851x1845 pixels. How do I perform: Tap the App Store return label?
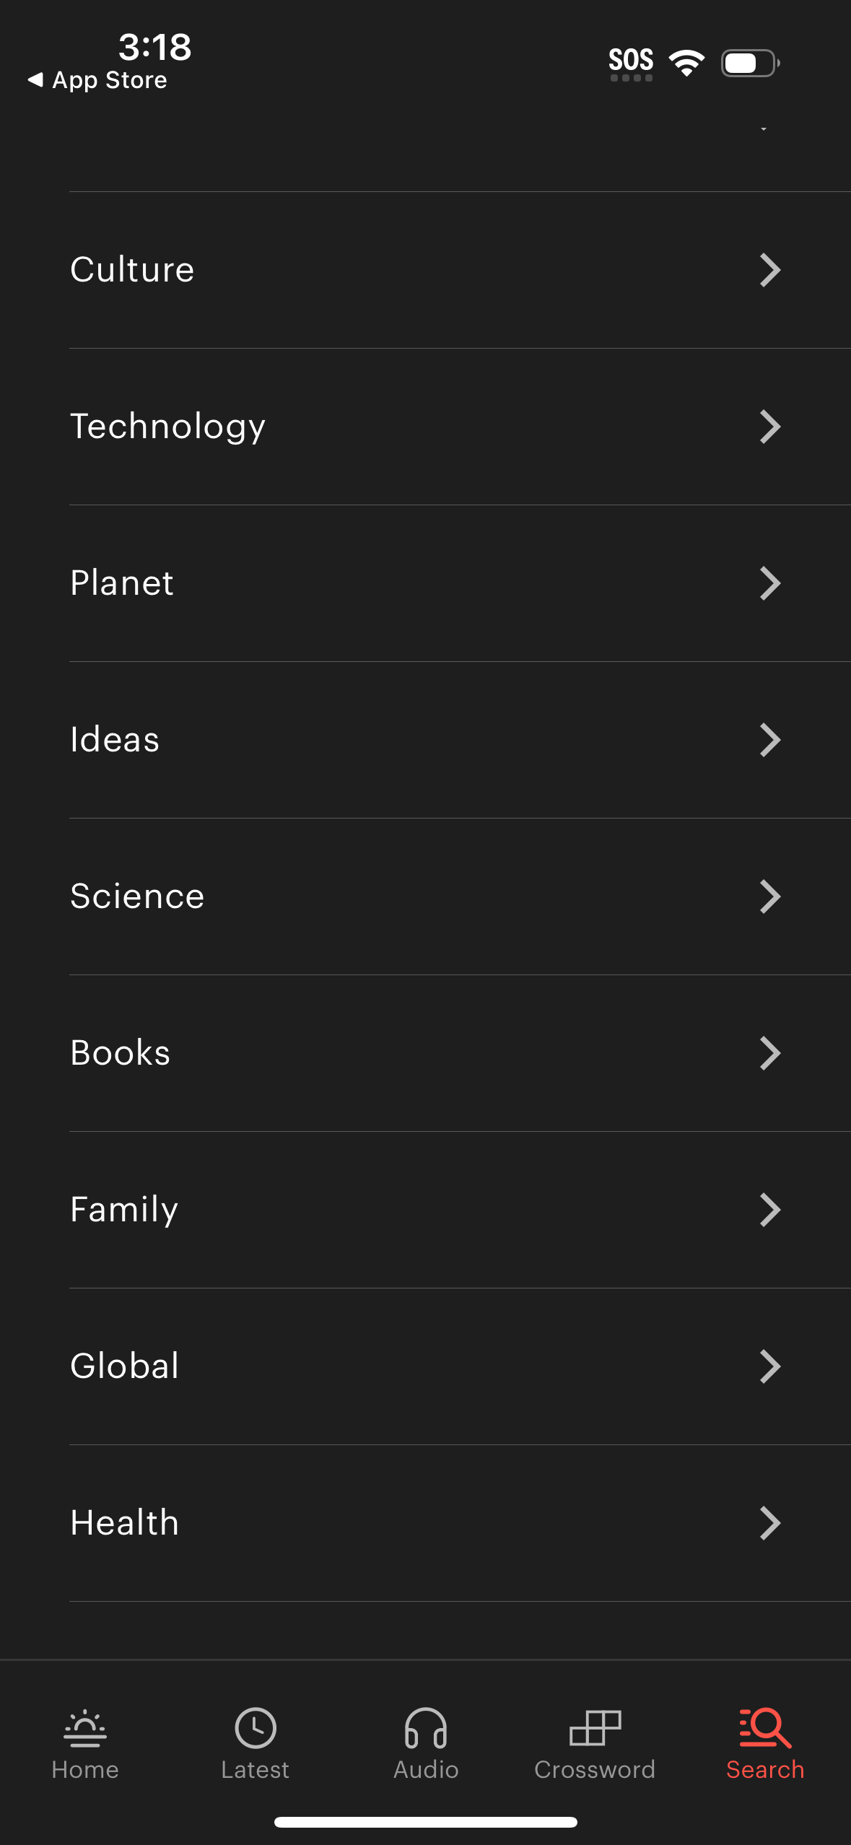click(x=110, y=80)
